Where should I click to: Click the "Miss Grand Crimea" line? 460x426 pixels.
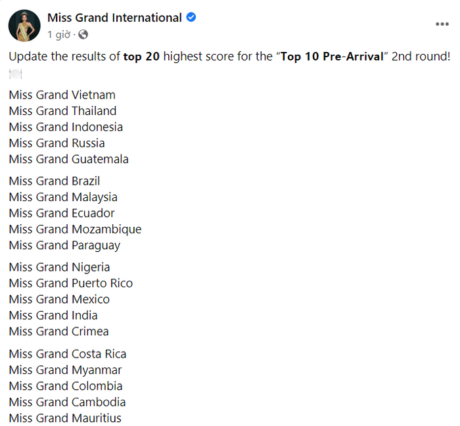59,331
